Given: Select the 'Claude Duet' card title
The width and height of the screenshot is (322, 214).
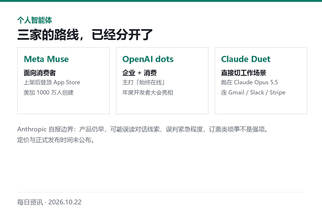Looking at the screenshot, I should pyautogui.click(x=246, y=59).
